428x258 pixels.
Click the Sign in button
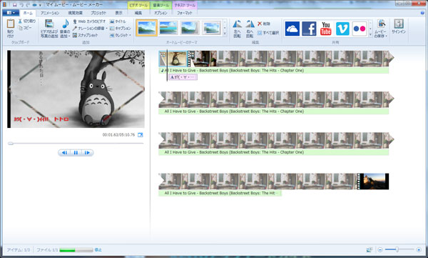(x=399, y=27)
